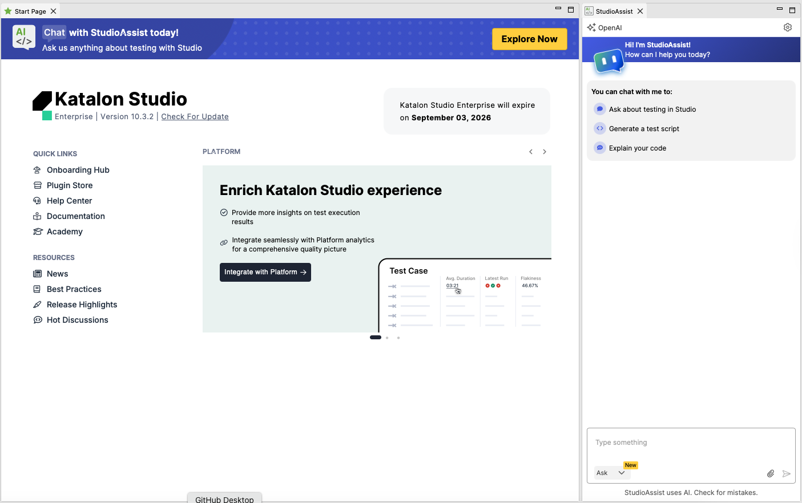Choose Explain your code
This screenshot has width=802, height=503.
(x=638, y=148)
